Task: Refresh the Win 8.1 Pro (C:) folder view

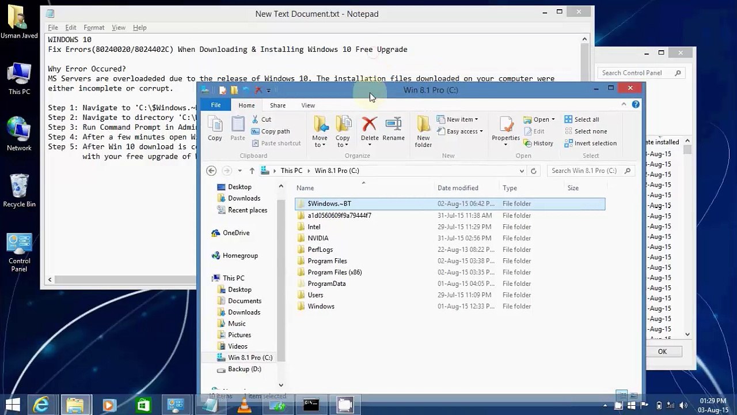Action: (x=533, y=171)
